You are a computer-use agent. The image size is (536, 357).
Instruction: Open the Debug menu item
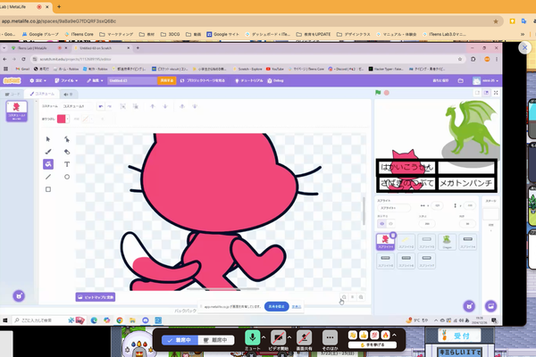pyautogui.click(x=275, y=80)
